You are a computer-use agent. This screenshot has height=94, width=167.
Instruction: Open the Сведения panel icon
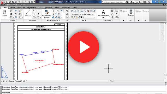pyautogui.click(x=131, y=13)
